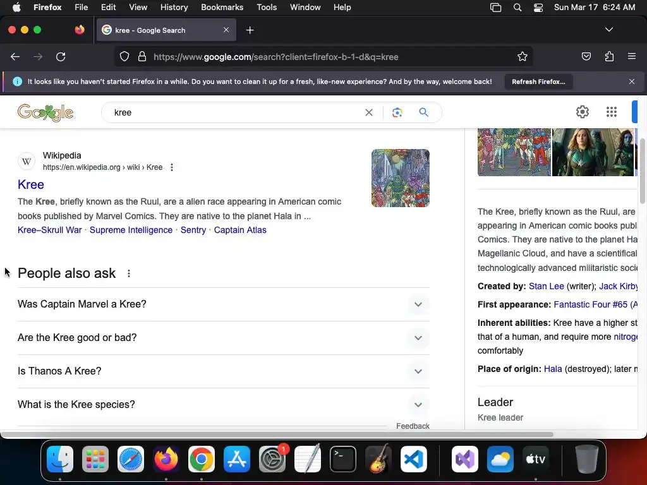Open Launchpad from the Dock
Image resolution: width=647 pixels, height=485 pixels.
[x=95, y=459]
